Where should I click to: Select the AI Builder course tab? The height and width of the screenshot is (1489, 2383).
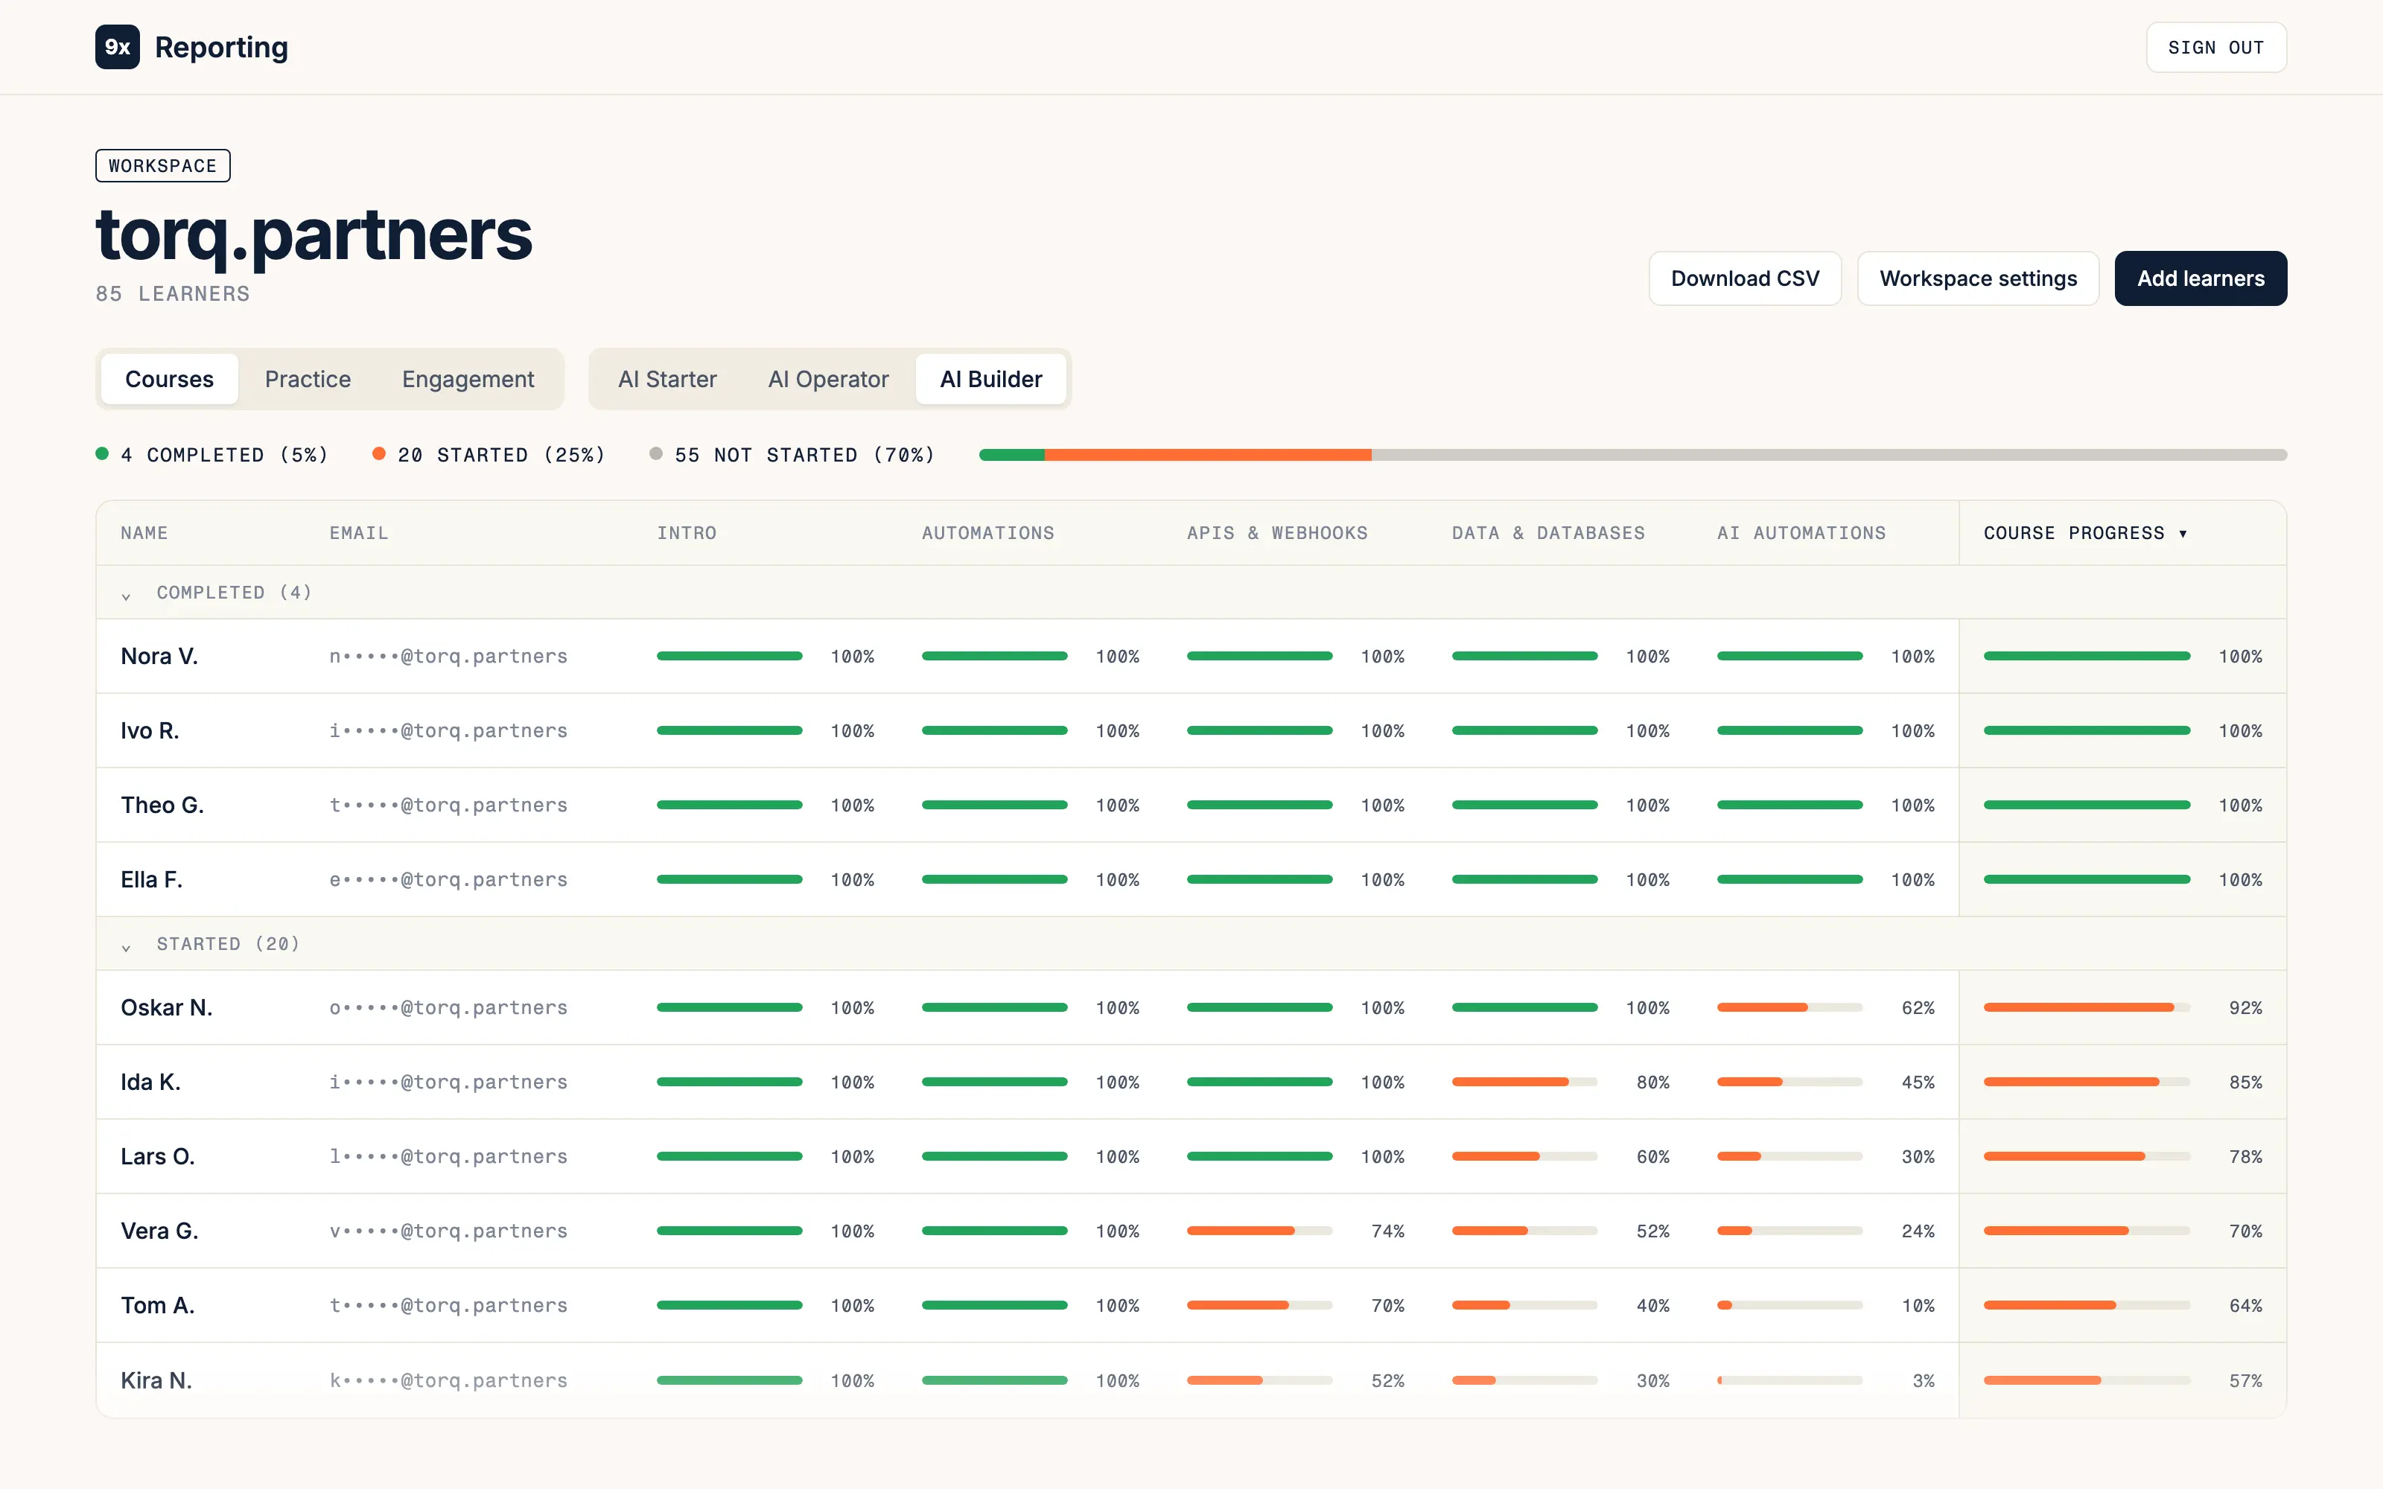990,379
